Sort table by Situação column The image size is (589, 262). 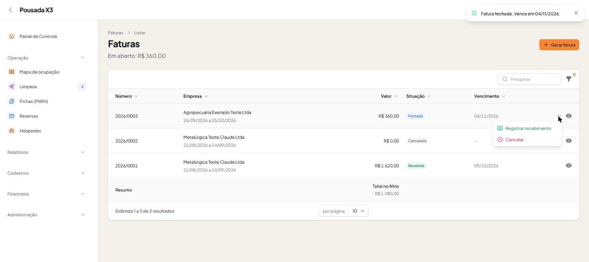tap(418, 96)
